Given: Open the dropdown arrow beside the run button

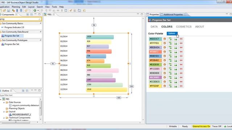Looking at the screenshot, I should pyautogui.click(x=38, y=10).
